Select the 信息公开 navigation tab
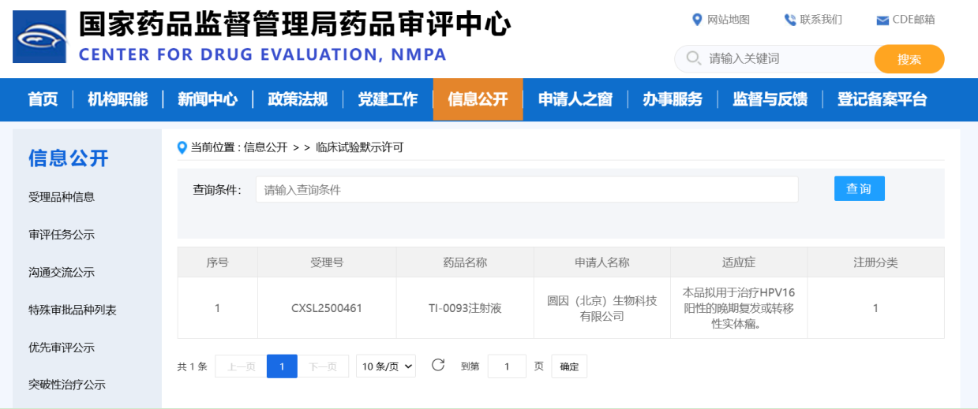The image size is (978, 409). (478, 99)
